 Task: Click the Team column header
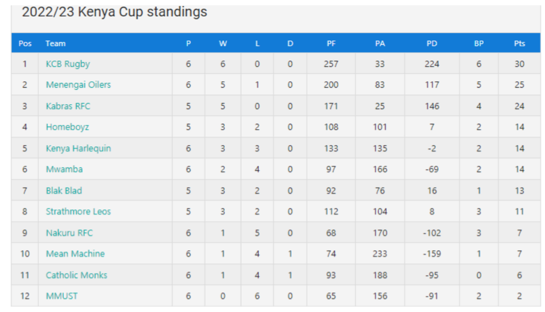tap(55, 44)
